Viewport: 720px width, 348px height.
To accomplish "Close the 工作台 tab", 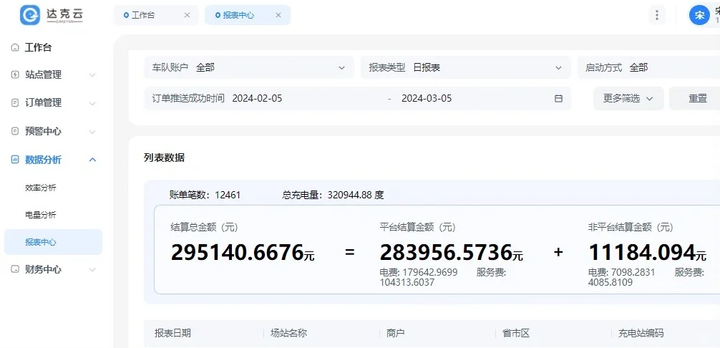I will click(187, 15).
